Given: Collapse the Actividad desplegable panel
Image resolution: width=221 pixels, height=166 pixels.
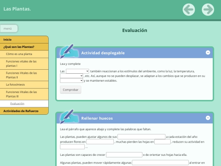Looking at the screenshot, I should pos(208,52).
